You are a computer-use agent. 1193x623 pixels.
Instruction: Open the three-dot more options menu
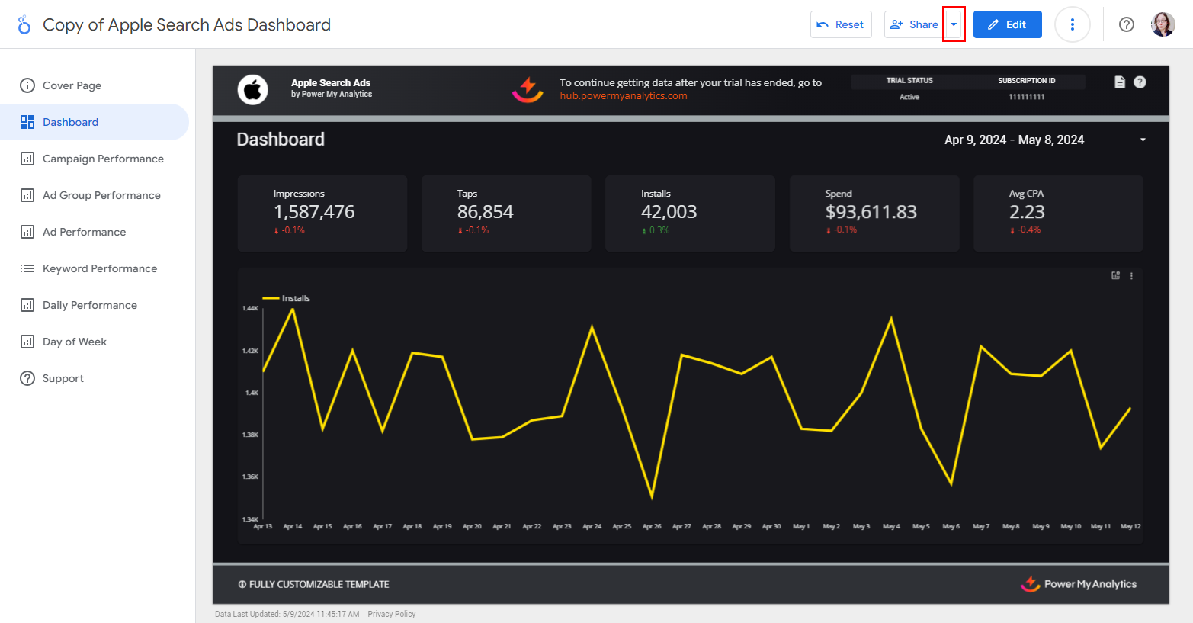pos(1072,24)
